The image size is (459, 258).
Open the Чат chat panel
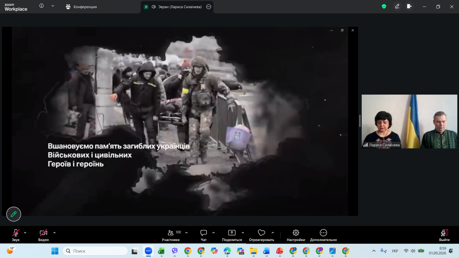204,235
